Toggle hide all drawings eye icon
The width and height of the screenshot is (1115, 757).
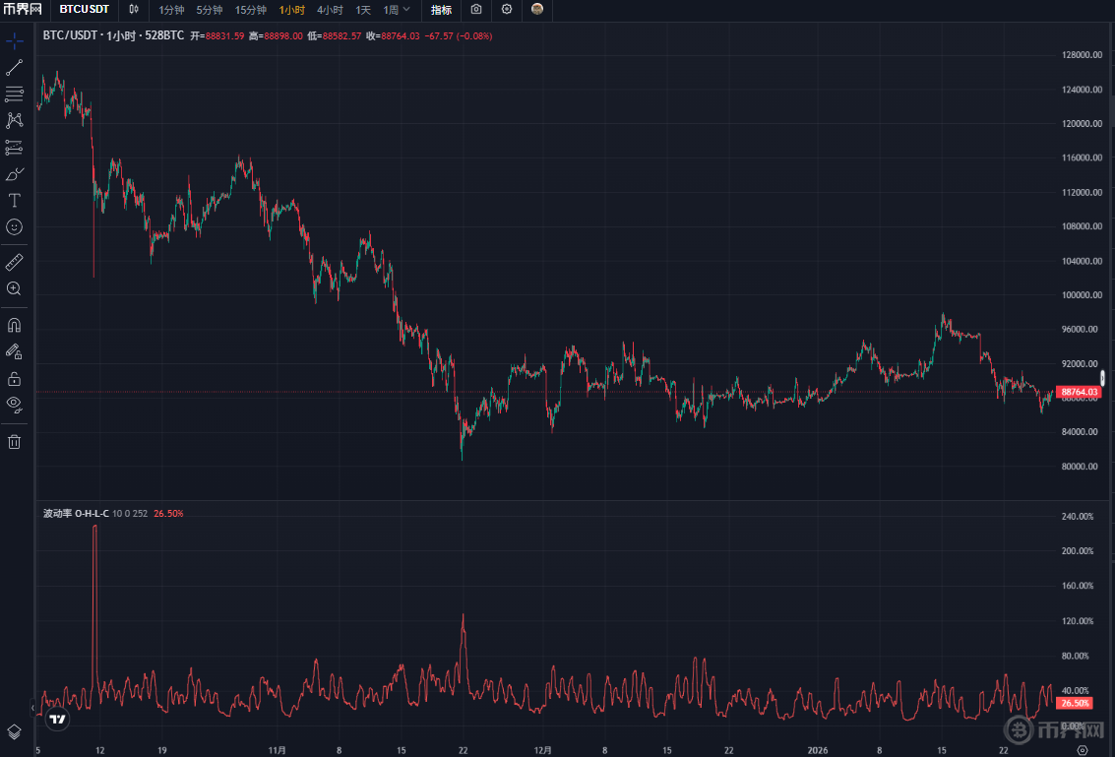point(15,404)
